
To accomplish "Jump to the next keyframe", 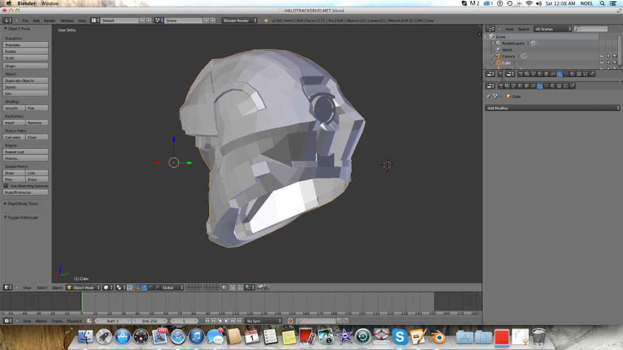I will click(x=233, y=321).
